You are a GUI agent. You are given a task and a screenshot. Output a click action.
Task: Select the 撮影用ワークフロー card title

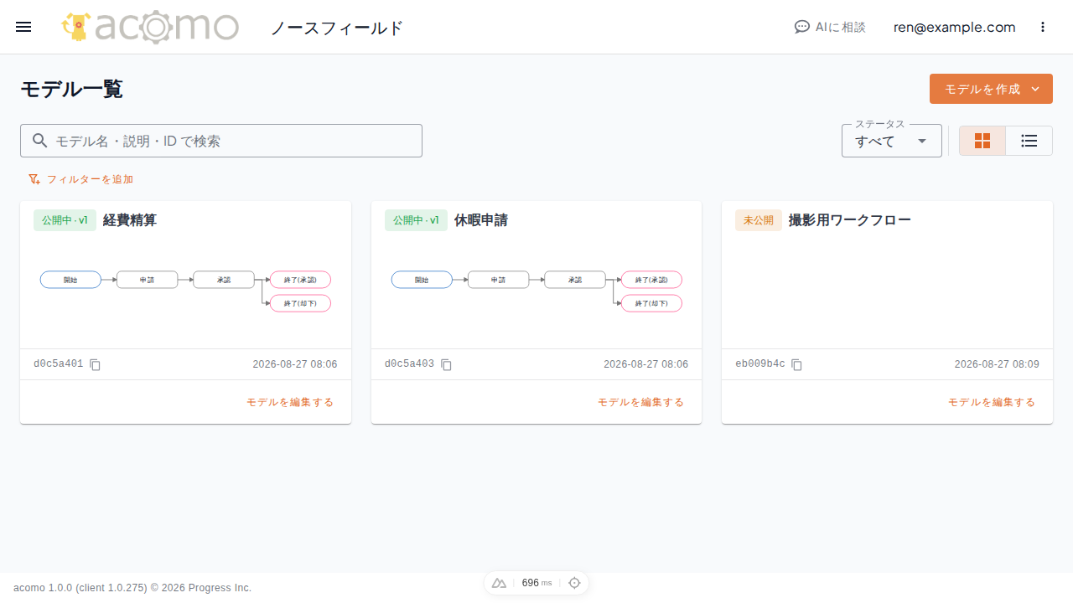coord(850,220)
